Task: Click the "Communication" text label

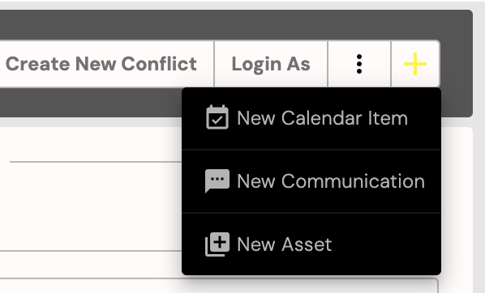Action: tap(353, 181)
